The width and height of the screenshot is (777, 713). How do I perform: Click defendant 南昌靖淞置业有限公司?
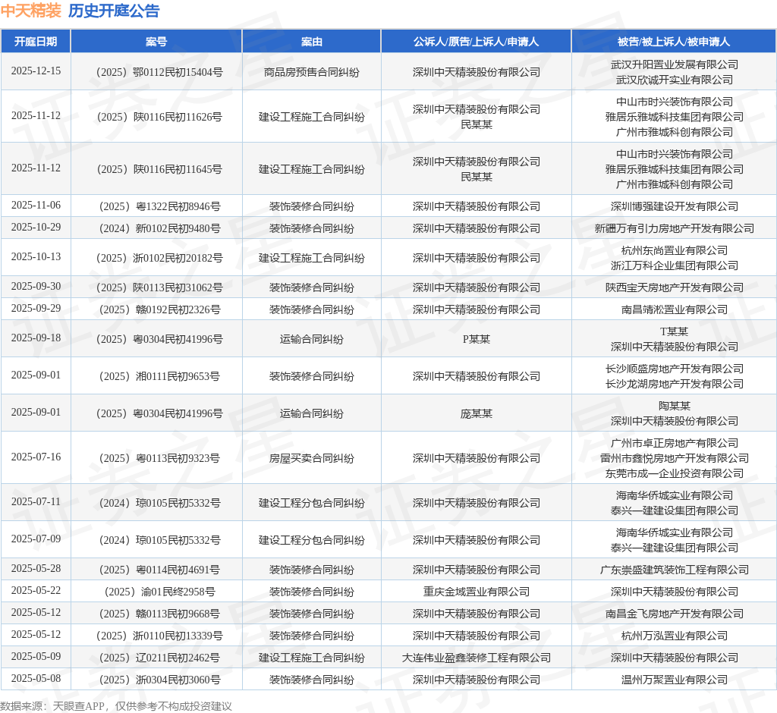[675, 309]
